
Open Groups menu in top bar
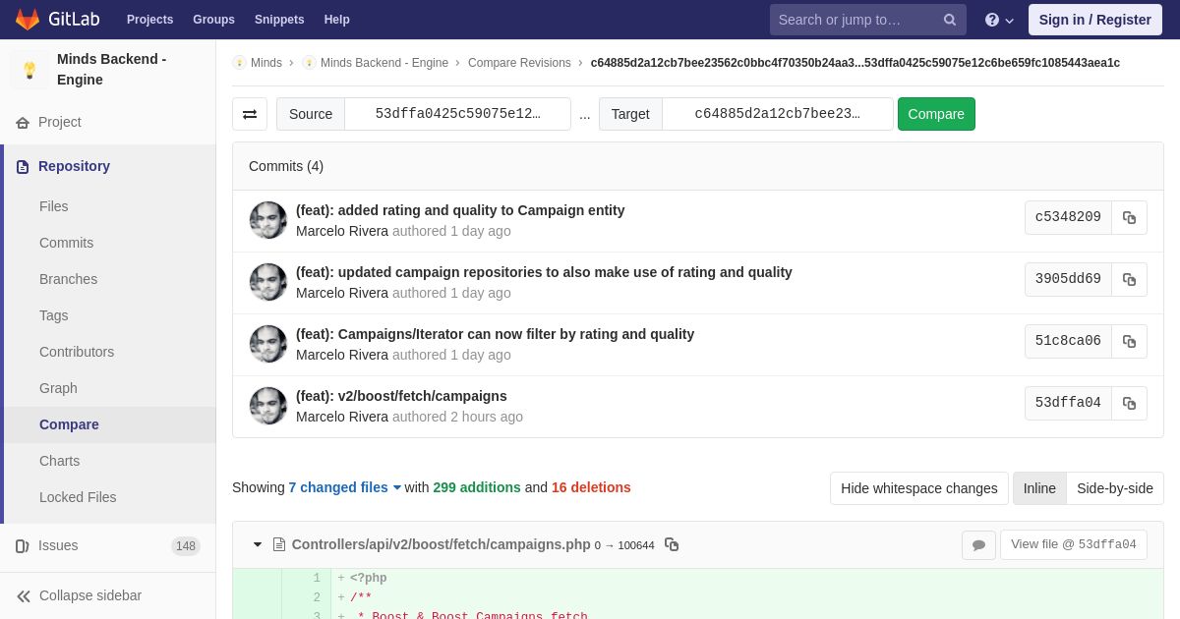[x=213, y=20]
